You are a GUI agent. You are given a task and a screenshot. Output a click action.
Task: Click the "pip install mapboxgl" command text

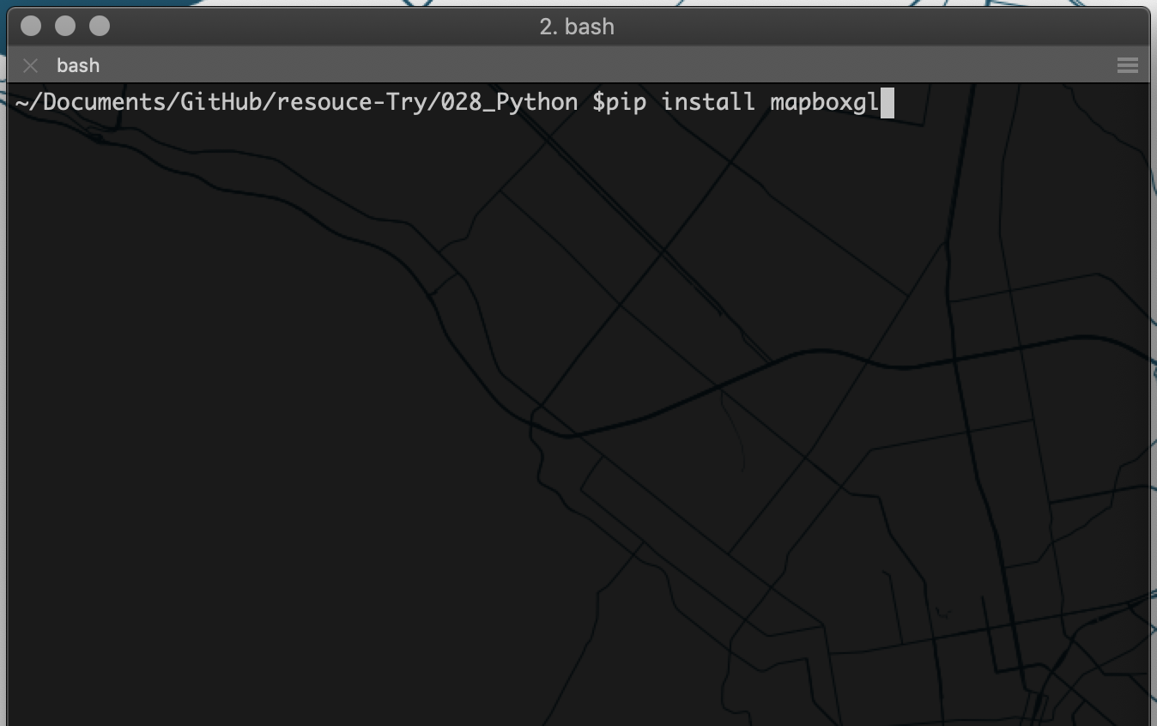(742, 102)
